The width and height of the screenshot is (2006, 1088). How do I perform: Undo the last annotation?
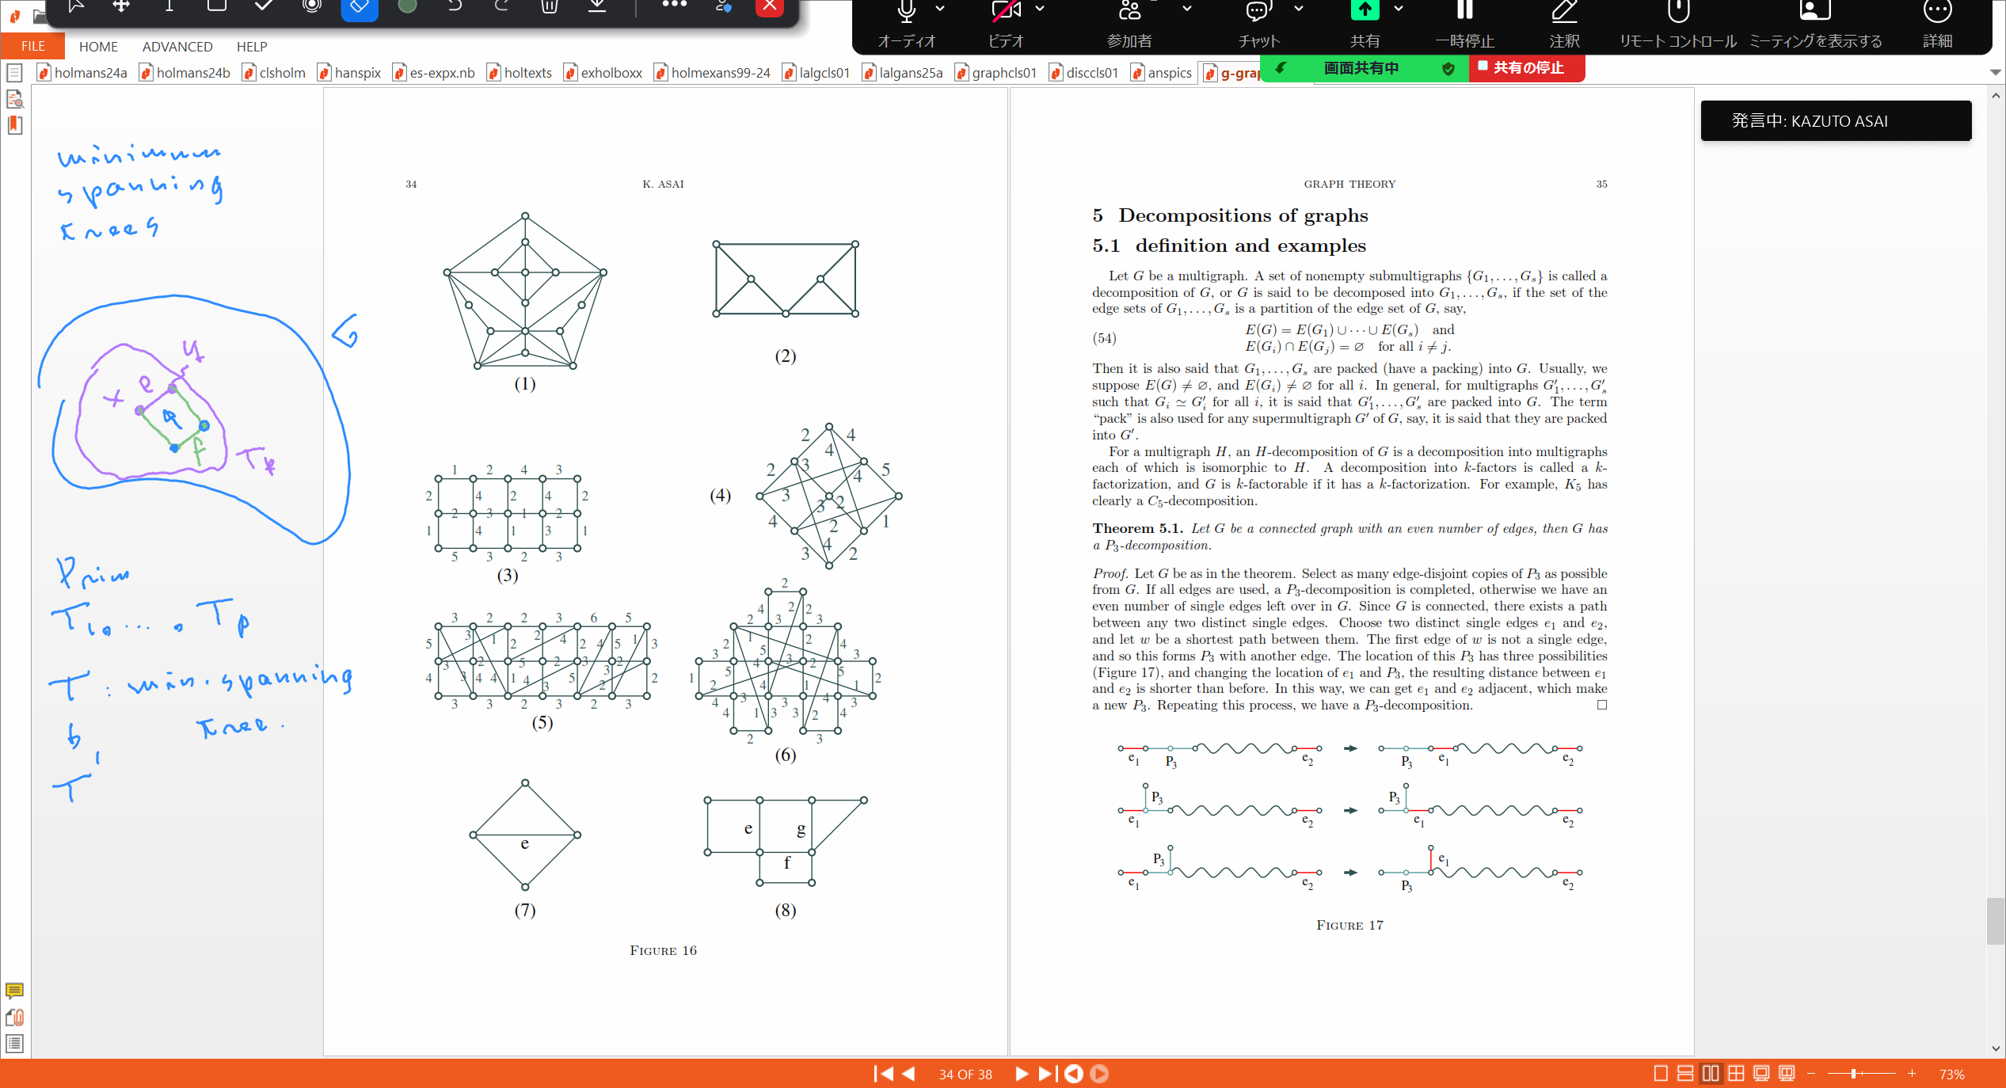click(455, 6)
